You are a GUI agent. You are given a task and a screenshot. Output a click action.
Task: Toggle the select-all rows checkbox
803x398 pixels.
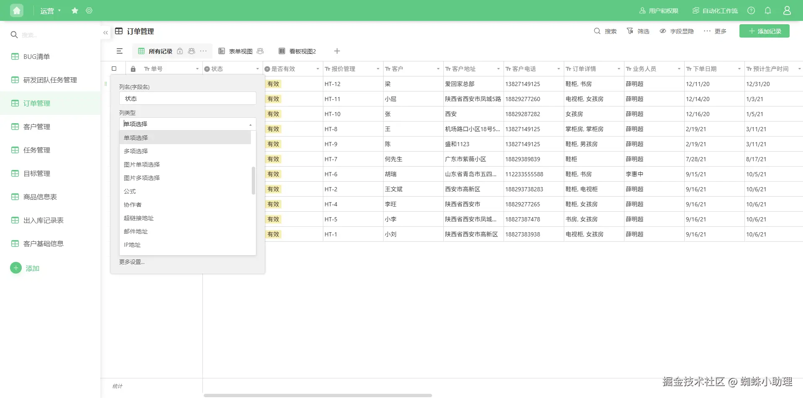[x=114, y=68]
